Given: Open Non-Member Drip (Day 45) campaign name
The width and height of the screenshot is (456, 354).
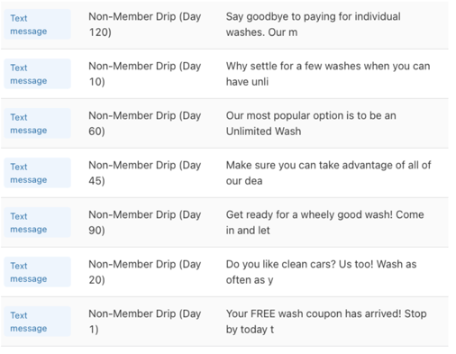Looking at the screenshot, I should click(145, 173).
